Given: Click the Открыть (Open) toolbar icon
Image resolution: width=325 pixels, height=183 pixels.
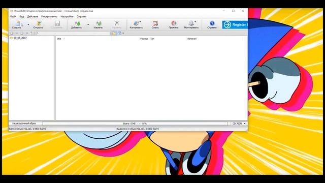Looking at the screenshot, I should pos(39,25).
